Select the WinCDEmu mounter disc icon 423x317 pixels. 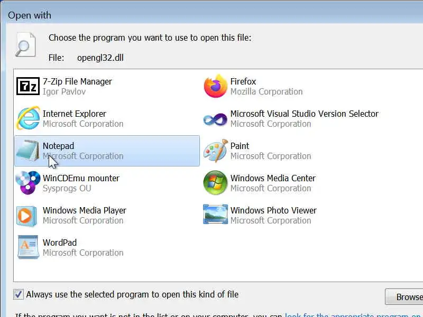click(28, 182)
